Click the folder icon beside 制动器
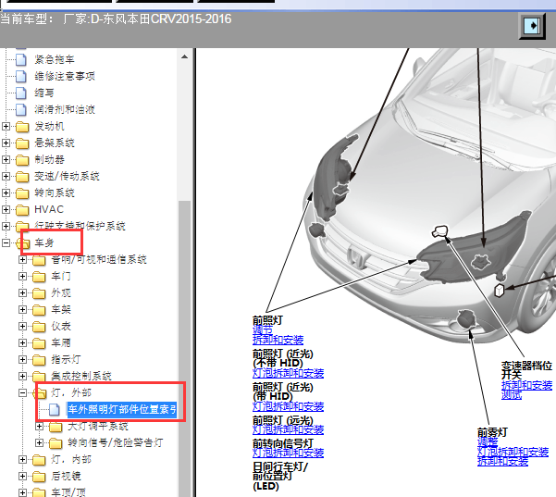556x497 pixels. pos(22,160)
